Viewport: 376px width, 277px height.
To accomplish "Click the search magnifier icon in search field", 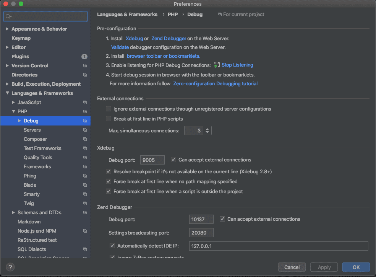I will coord(8,16).
